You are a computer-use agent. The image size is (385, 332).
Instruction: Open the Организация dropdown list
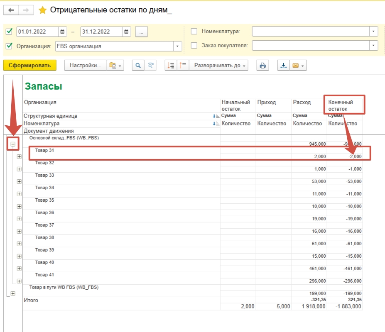click(178, 46)
